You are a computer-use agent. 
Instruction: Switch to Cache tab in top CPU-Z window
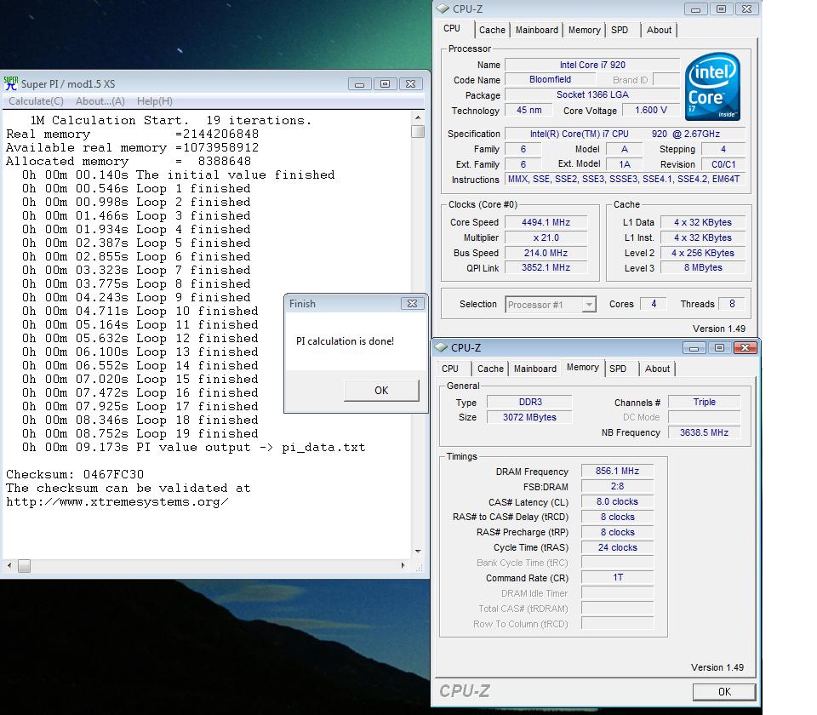(492, 30)
